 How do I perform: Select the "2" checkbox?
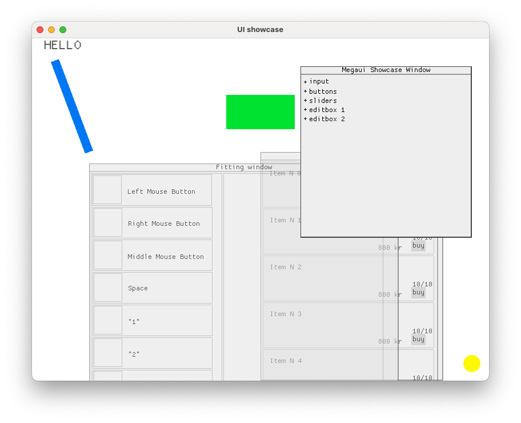point(107,352)
